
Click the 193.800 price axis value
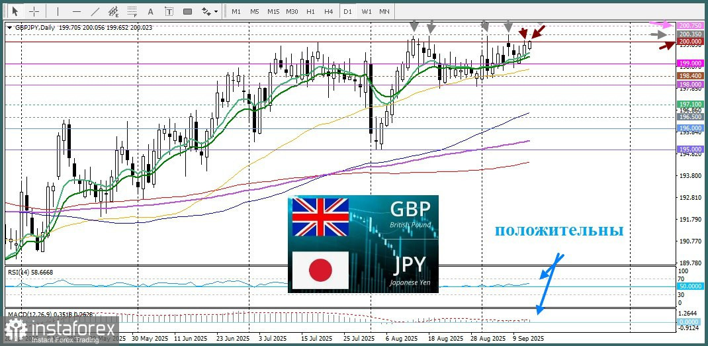tap(690, 176)
